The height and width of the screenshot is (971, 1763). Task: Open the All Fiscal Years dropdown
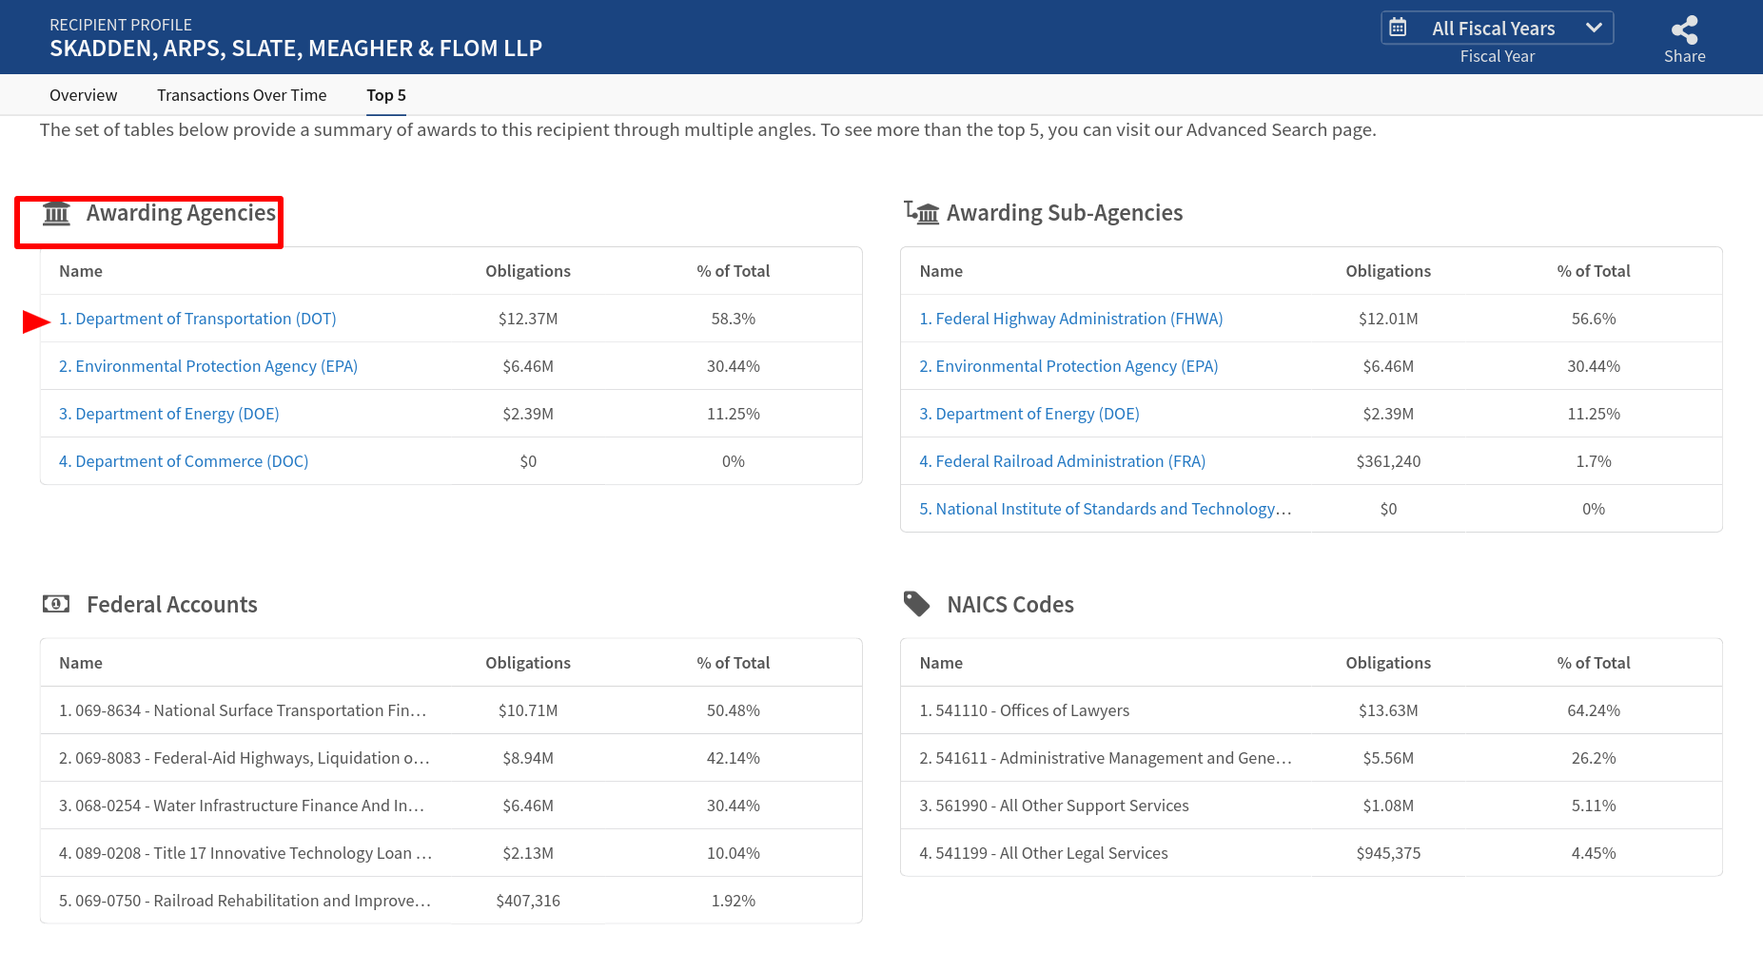tap(1497, 28)
